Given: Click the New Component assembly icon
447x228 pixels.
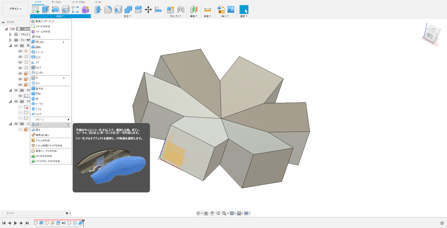Looking at the screenshot, I should click(171, 10).
